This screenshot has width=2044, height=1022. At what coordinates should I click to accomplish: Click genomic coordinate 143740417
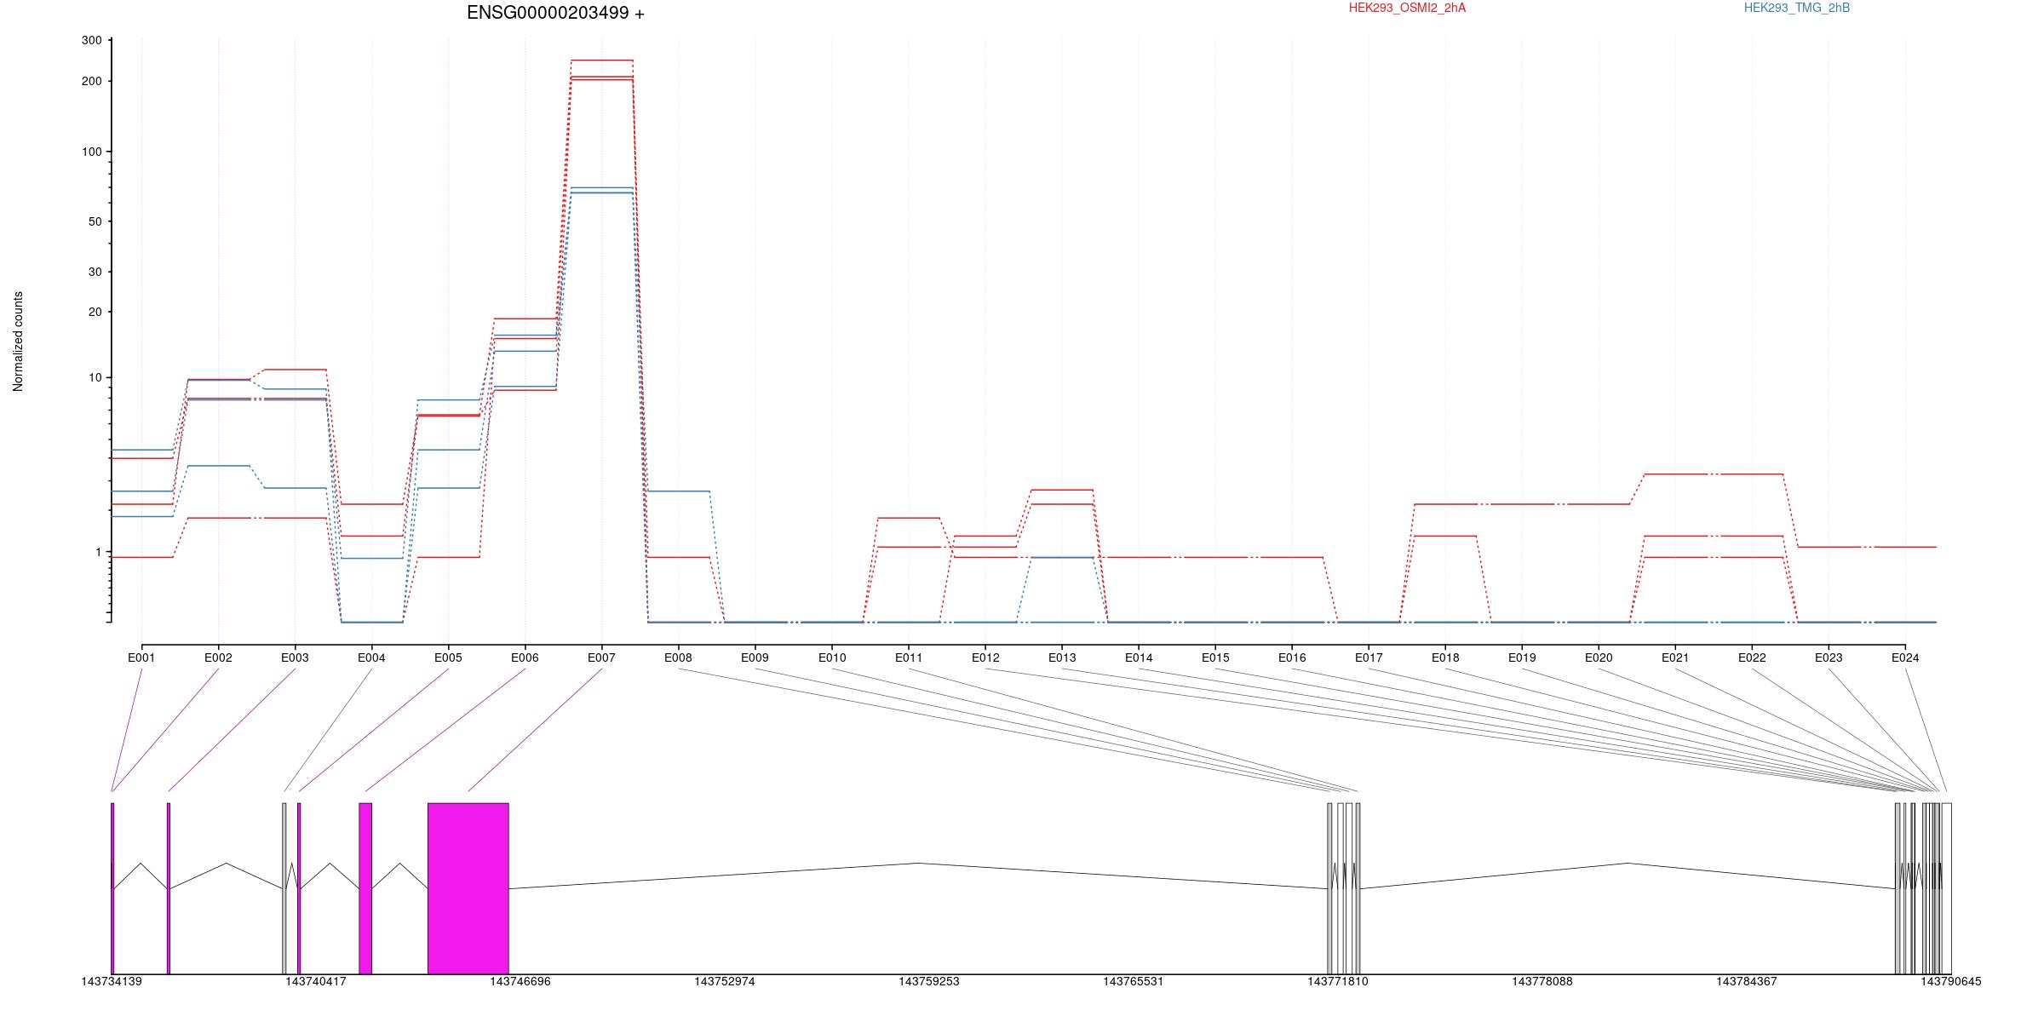(316, 981)
